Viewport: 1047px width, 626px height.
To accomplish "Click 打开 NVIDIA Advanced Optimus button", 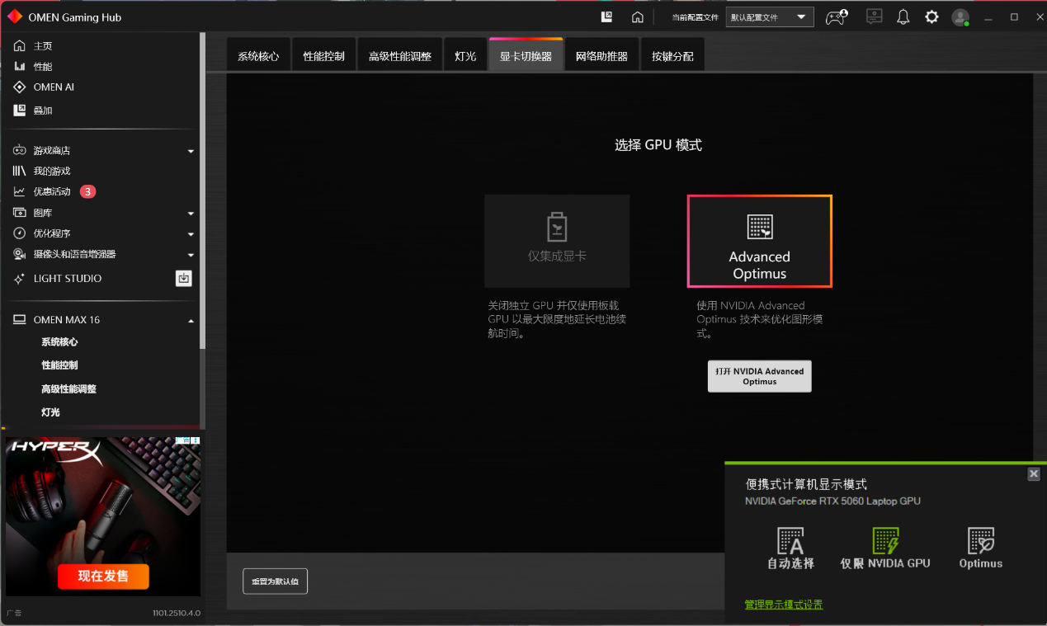I will click(x=759, y=375).
